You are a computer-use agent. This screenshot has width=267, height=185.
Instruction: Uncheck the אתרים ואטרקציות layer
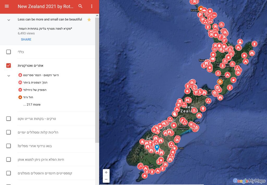[9, 66]
